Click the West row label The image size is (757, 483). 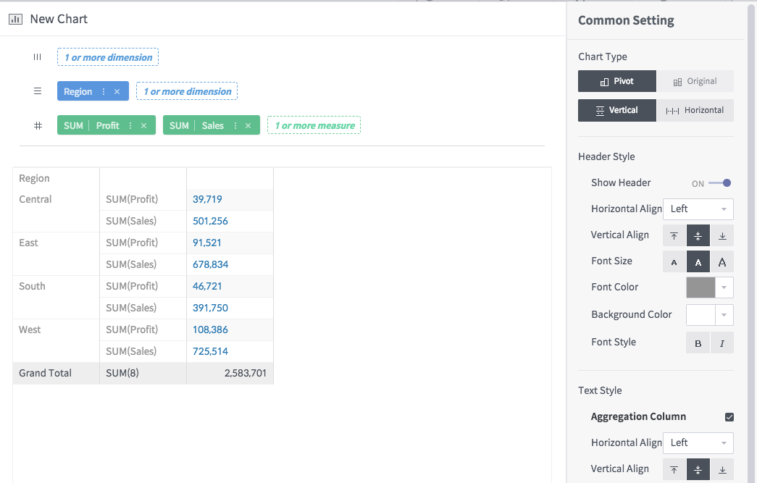point(30,329)
